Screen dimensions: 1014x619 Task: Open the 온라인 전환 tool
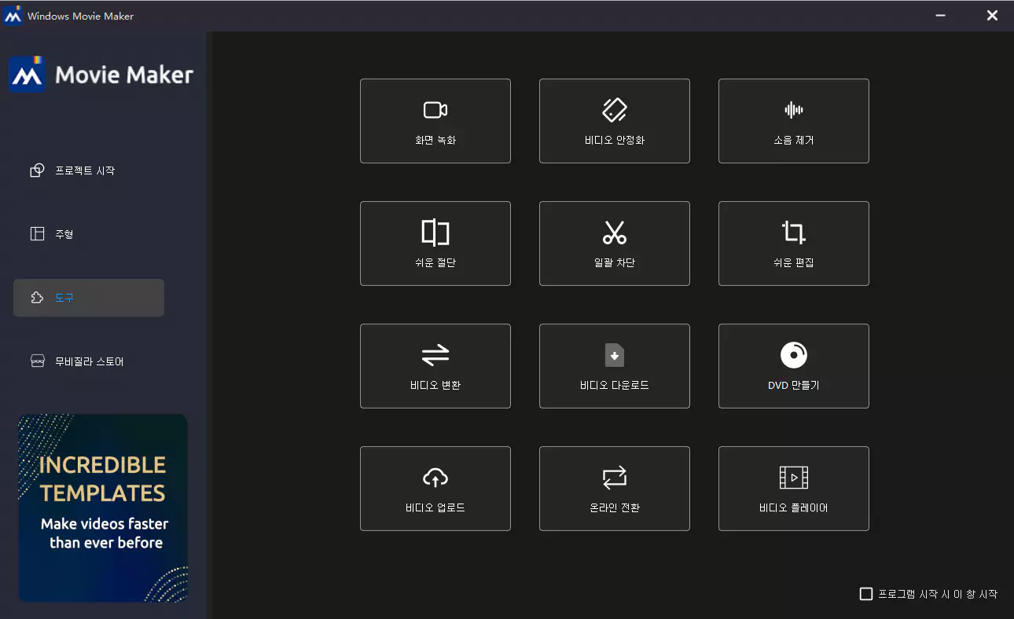[x=615, y=489]
